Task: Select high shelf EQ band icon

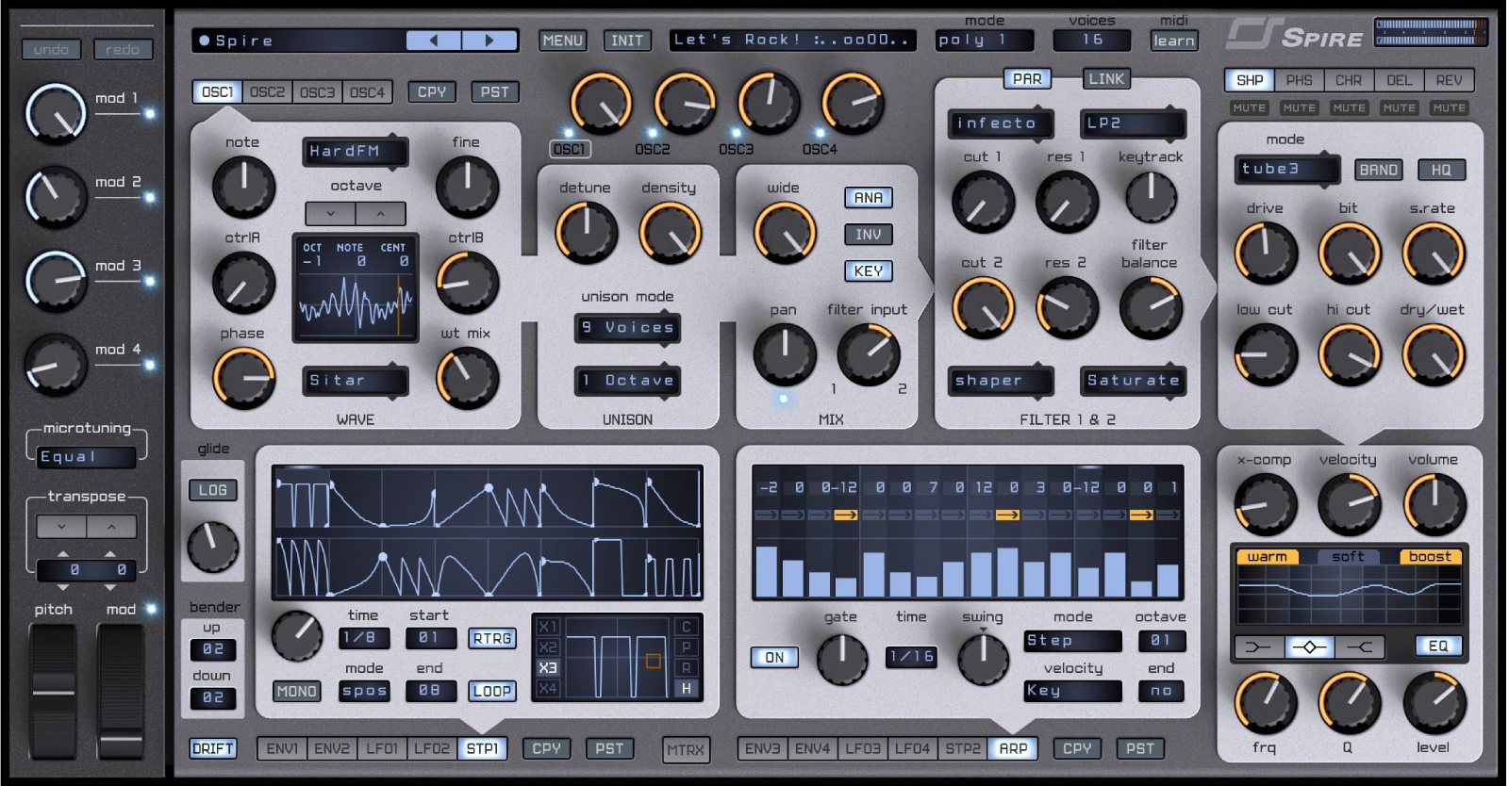Action: [x=1359, y=647]
